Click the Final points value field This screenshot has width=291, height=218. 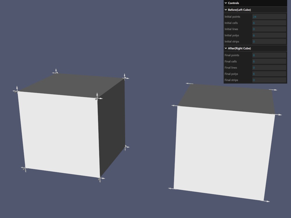pyautogui.click(x=269, y=55)
